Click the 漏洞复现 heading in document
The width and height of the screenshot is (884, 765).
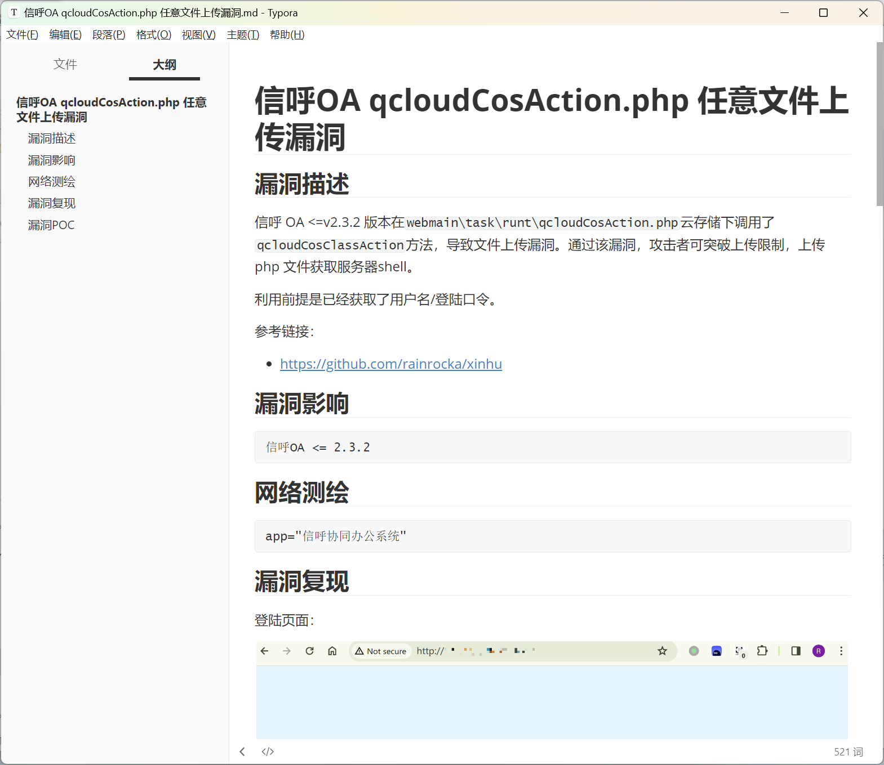302,581
